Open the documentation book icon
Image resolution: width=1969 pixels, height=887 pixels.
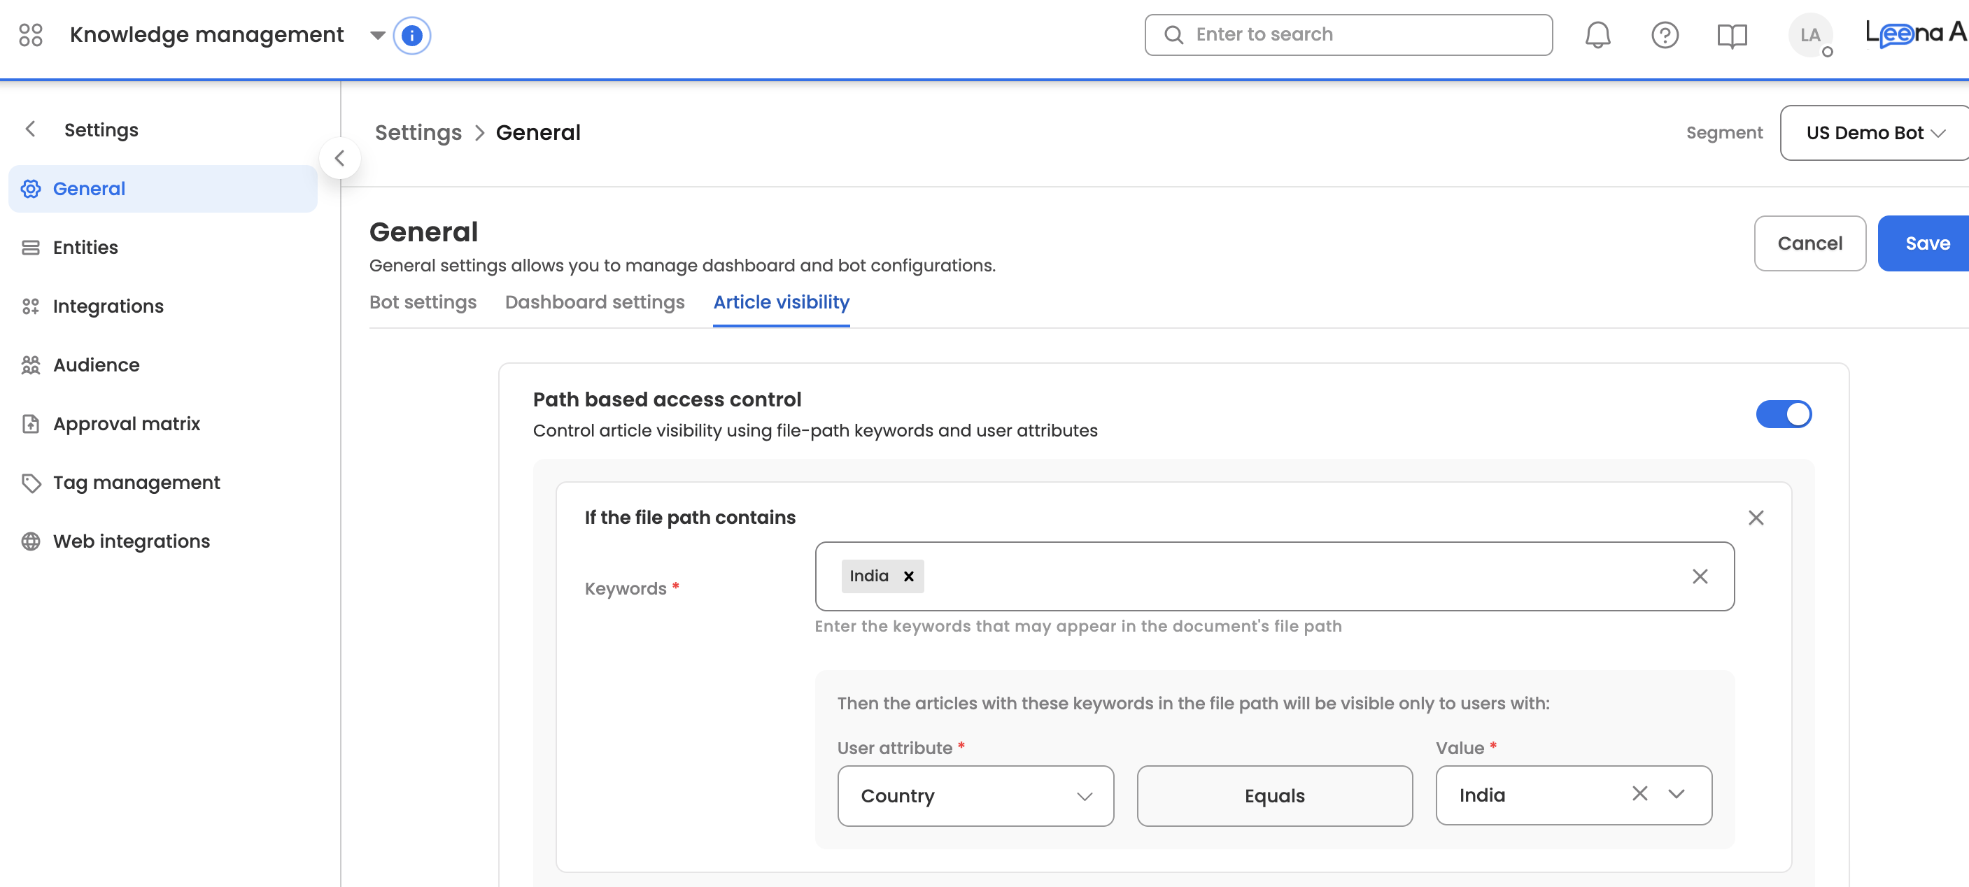[x=1731, y=35]
